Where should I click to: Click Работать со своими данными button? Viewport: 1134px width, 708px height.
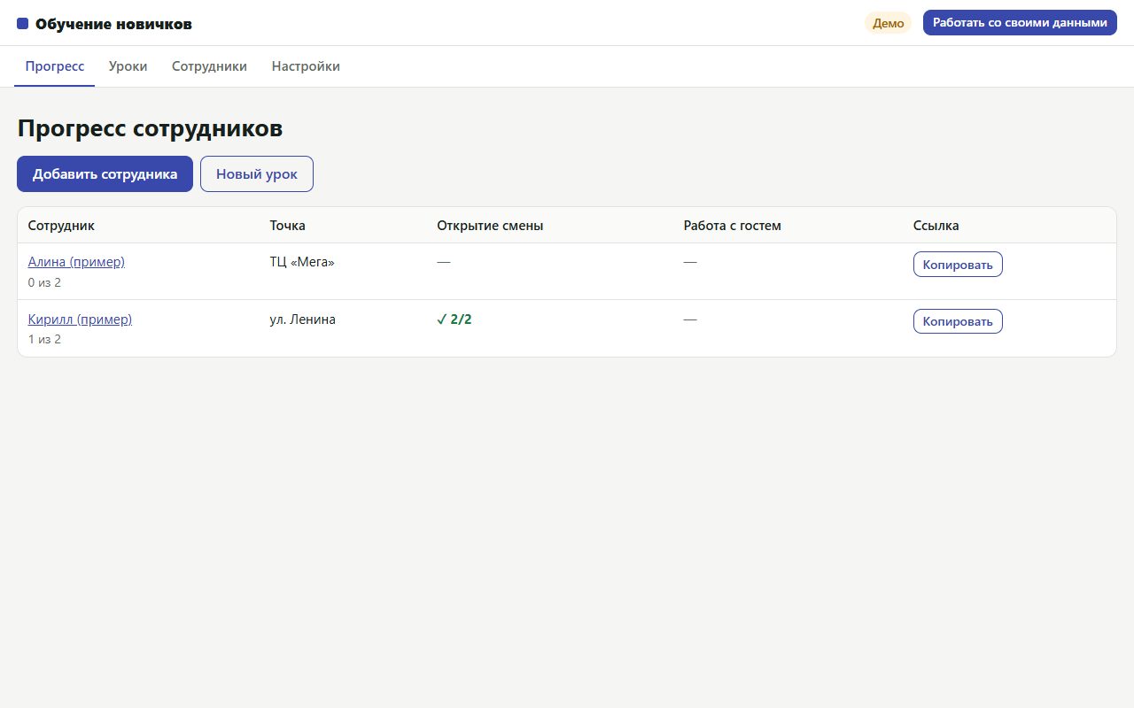(x=1020, y=23)
